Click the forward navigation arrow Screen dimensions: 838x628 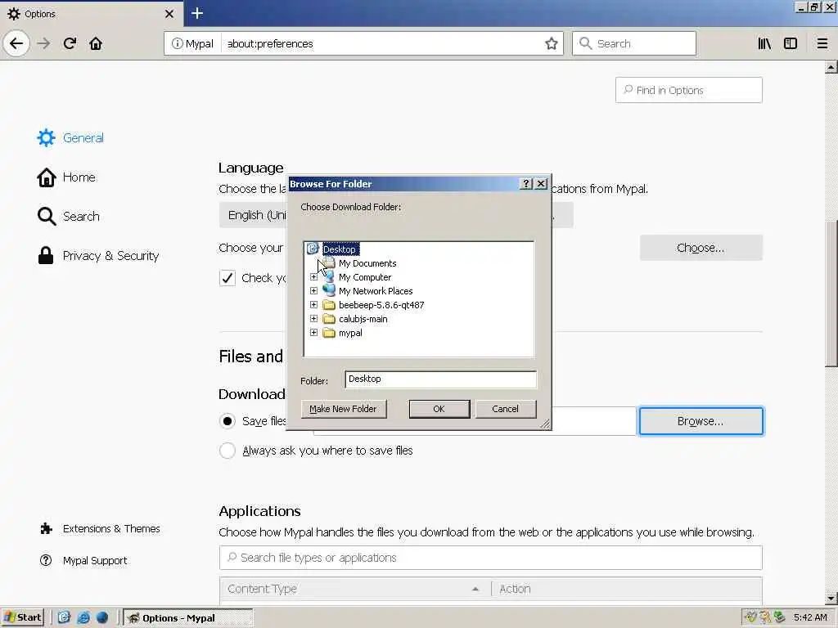(44, 43)
